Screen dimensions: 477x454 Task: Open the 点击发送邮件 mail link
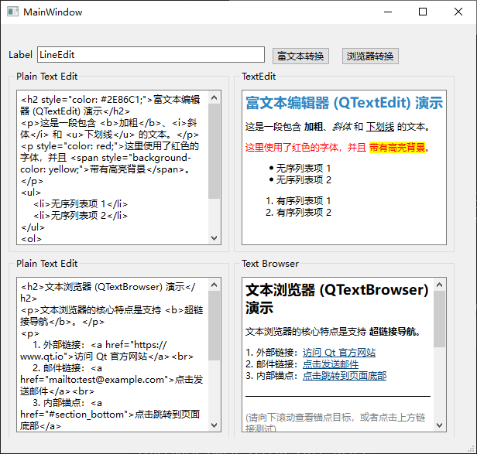click(331, 364)
